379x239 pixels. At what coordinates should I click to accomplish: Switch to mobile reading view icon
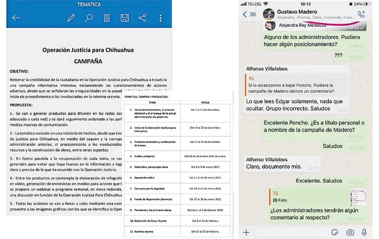[107, 18]
